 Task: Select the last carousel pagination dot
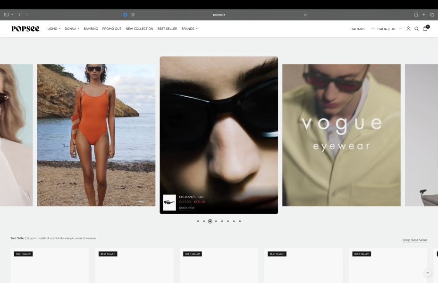click(240, 221)
